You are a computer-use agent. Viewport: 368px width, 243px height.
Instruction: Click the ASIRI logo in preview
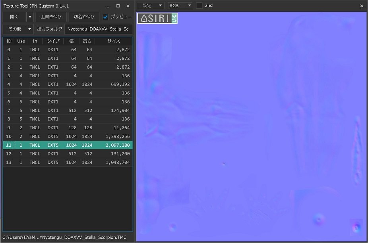coord(157,18)
